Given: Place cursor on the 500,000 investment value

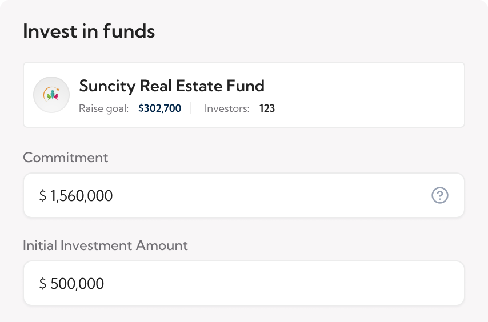Looking at the screenshot, I should pyautogui.click(x=78, y=284).
